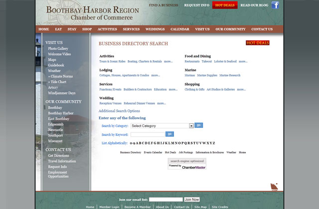Click more... under Shopping
Screen dimensions: 319x209
pyautogui.click(x=241, y=90)
